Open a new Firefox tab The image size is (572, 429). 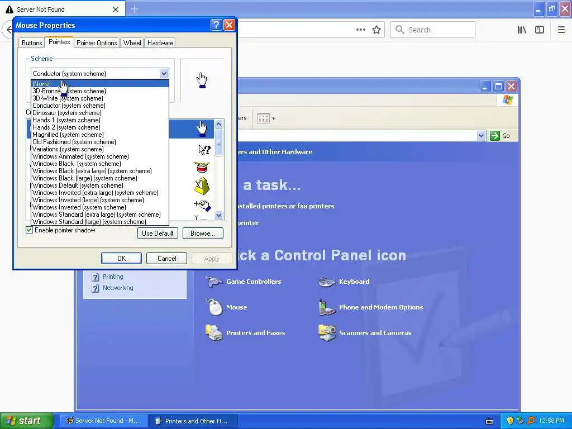(x=135, y=9)
